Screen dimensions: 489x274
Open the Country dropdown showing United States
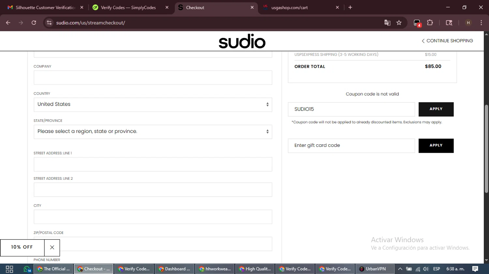coord(153,105)
